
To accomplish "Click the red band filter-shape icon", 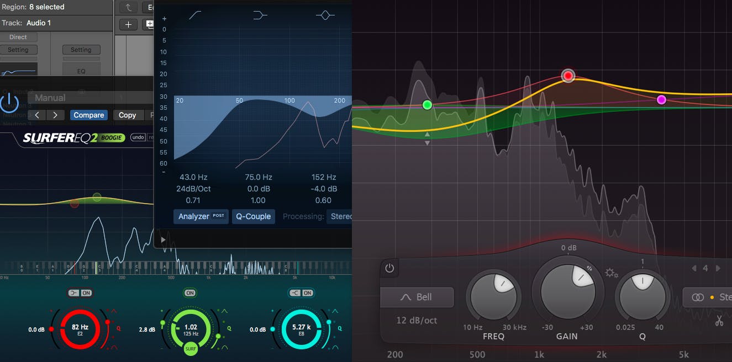I will click(x=74, y=293).
